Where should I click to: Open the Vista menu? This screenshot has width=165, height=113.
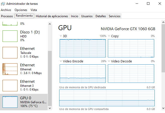(34, 10)
